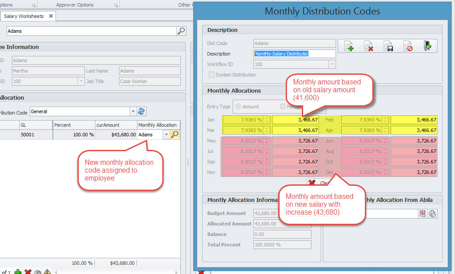Open monthly allocation lookup magnifier in grid row
This screenshot has height=274, width=455.
(175, 135)
